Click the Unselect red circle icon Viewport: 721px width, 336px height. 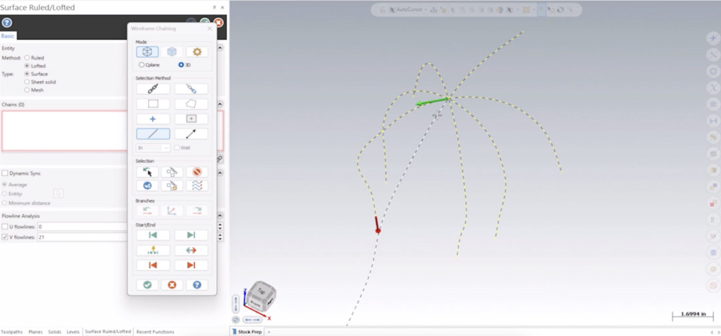(197, 172)
